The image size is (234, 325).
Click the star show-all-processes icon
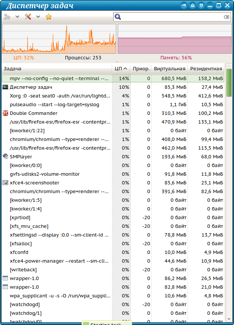pos(49,17)
